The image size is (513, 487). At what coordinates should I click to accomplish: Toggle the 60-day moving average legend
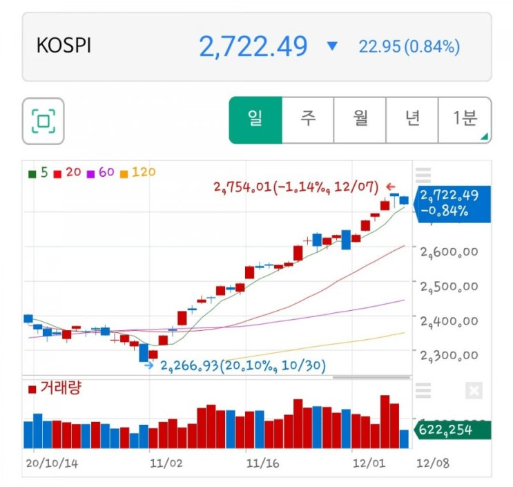tap(100, 173)
